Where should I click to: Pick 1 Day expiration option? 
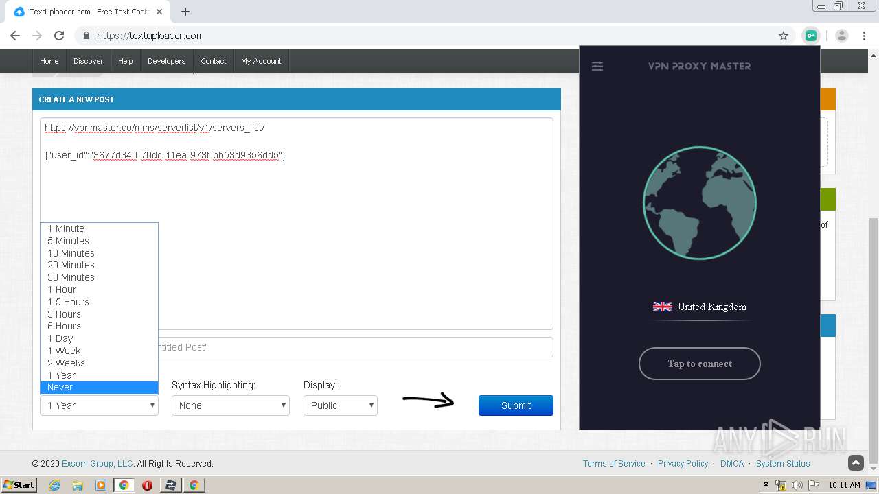coord(99,338)
